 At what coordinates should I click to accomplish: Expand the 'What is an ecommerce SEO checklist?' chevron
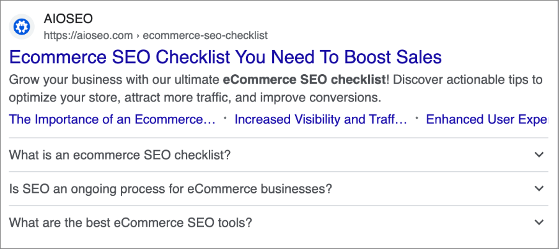point(539,154)
